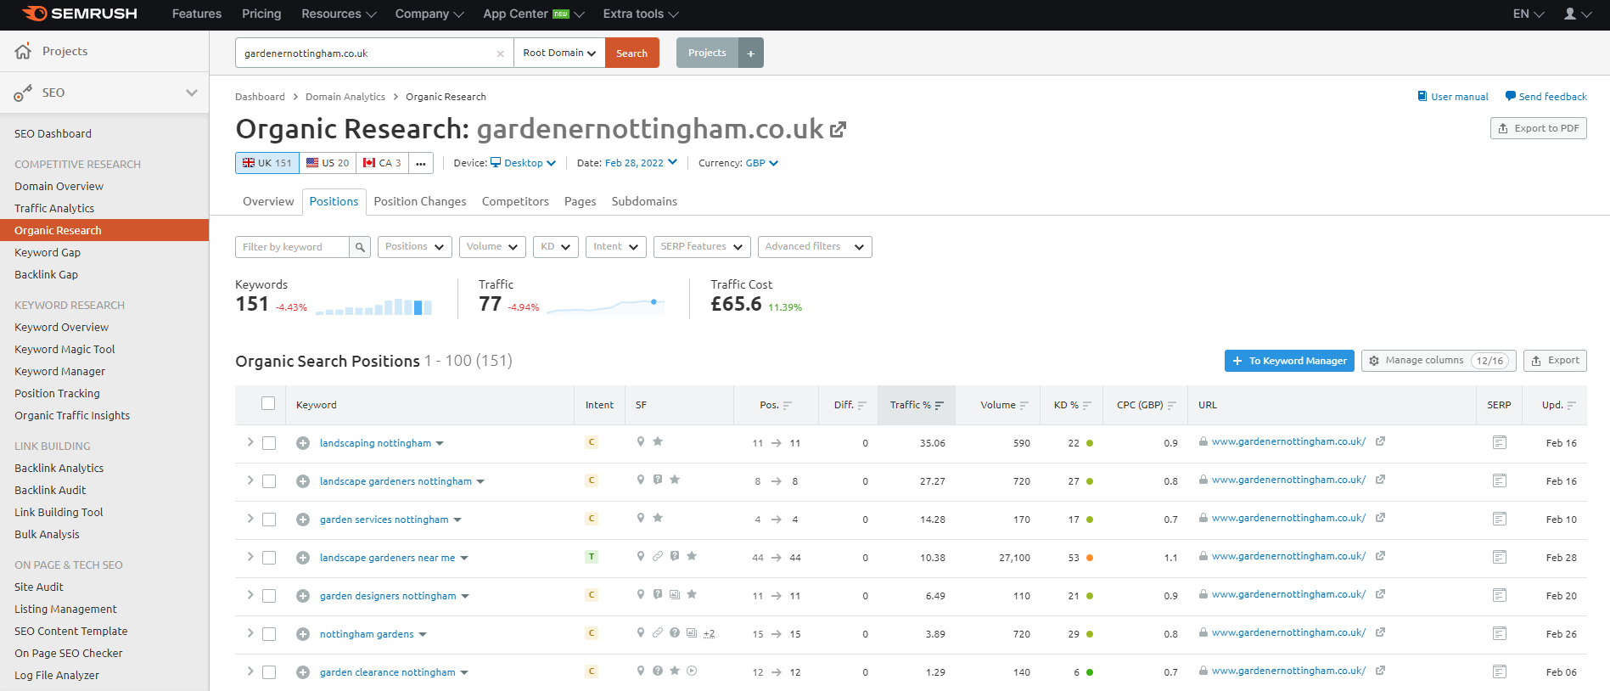Click the keyword filter search magnifier icon
Image resolution: width=1610 pixels, height=691 pixels.
pos(360,247)
